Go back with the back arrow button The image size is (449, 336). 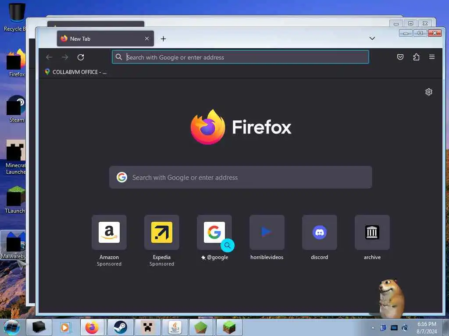(x=49, y=57)
